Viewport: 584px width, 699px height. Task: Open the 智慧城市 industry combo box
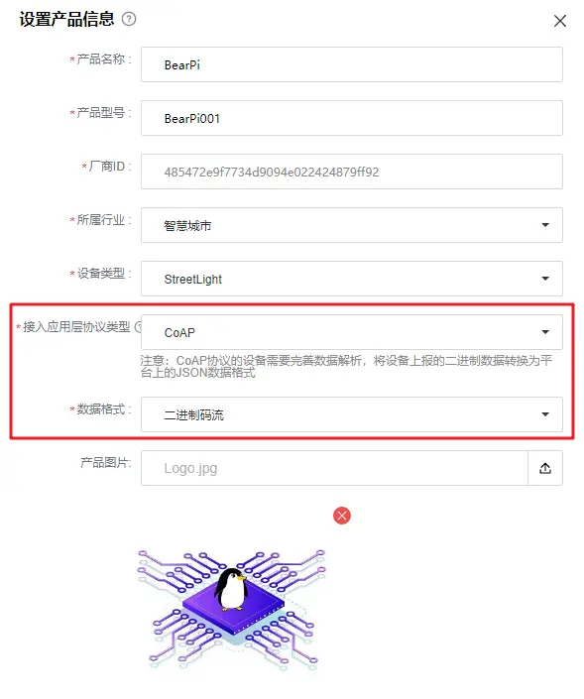352,225
